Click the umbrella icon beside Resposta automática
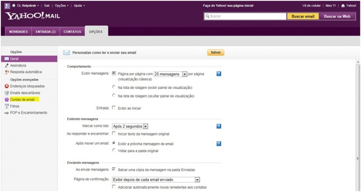The width and height of the screenshot is (361, 192). tap(7, 72)
